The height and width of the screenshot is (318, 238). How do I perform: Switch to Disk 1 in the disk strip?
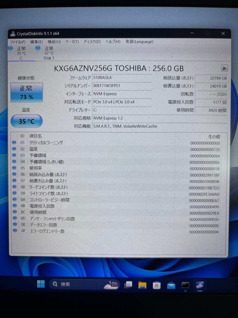pos(48,53)
